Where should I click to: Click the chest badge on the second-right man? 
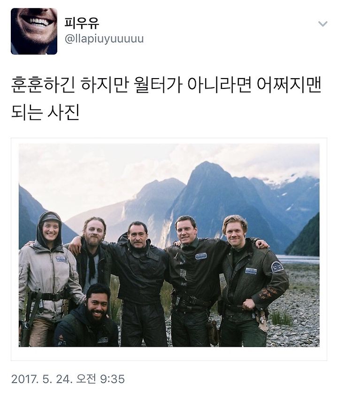[x=201, y=256]
